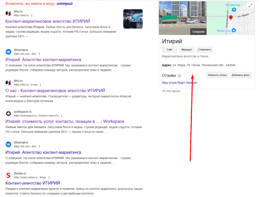Screen dimensions: 259x197
Task: Click the suggested spelling 'иттрий'
Action: coord(64,4)
